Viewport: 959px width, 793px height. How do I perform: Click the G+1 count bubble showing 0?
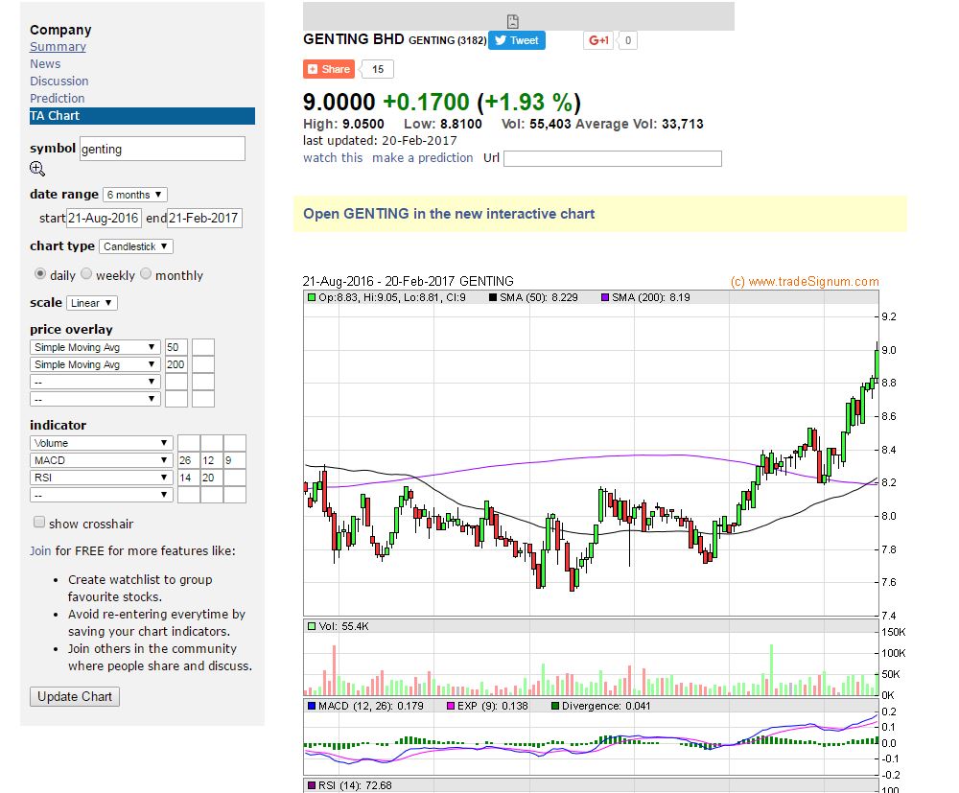coord(627,40)
